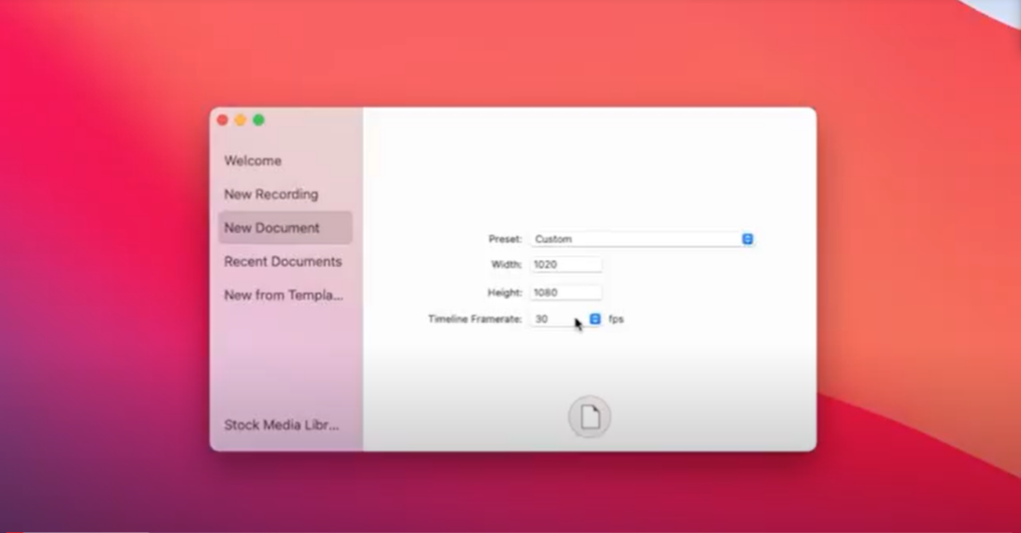Image resolution: width=1021 pixels, height=533 pixels.
Task: Click the Preset: label
Action: click(x=506, y=239)
